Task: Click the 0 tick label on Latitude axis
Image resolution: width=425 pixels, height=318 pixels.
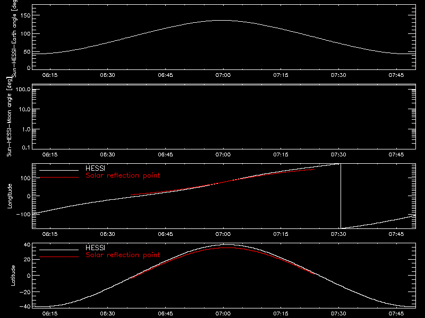Action: (x=29, y=276)
